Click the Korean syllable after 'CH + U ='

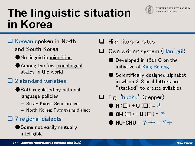coord(163,114)
